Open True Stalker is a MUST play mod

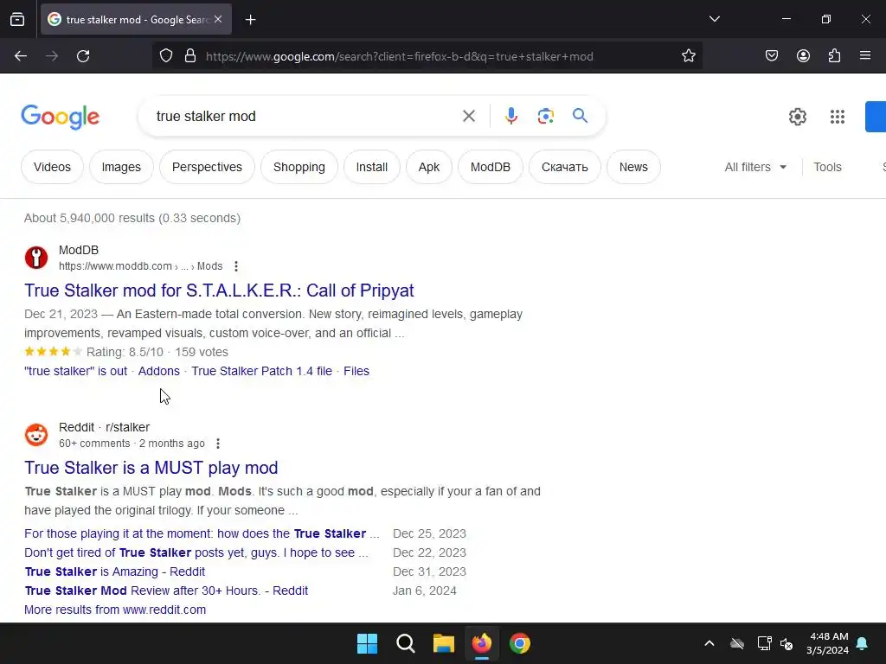pyautogui.click(x=151, y=468)
